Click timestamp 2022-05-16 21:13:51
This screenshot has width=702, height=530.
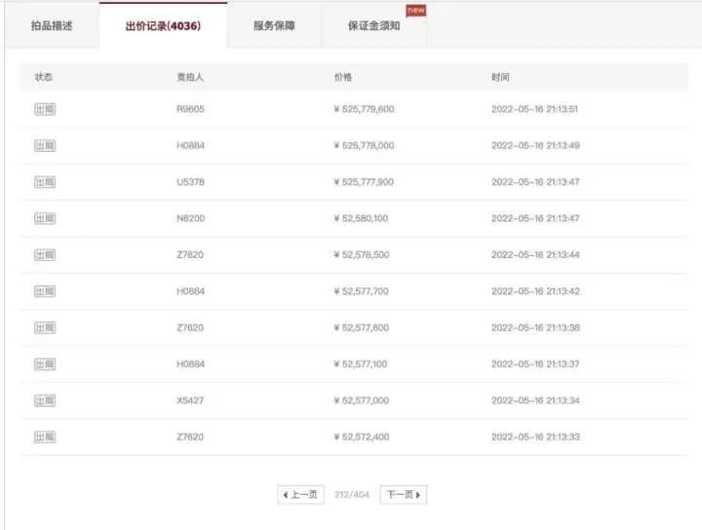pos(535,109)
